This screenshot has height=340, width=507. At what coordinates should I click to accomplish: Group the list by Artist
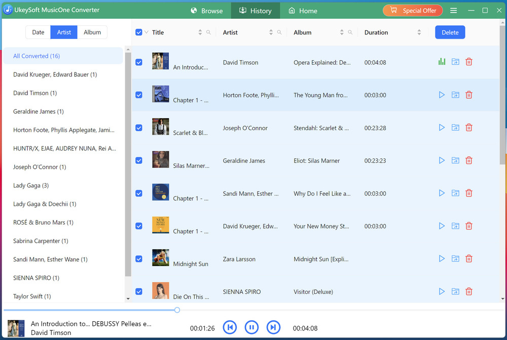64,32
